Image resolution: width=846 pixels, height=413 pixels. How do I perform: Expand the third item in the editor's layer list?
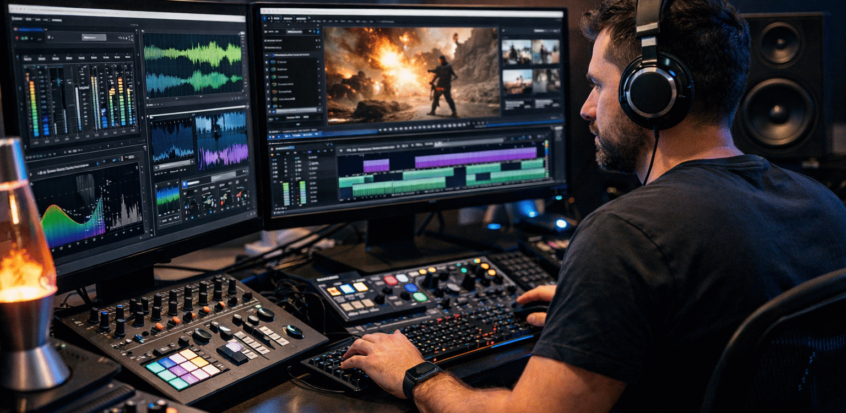(x=268, y=78)
